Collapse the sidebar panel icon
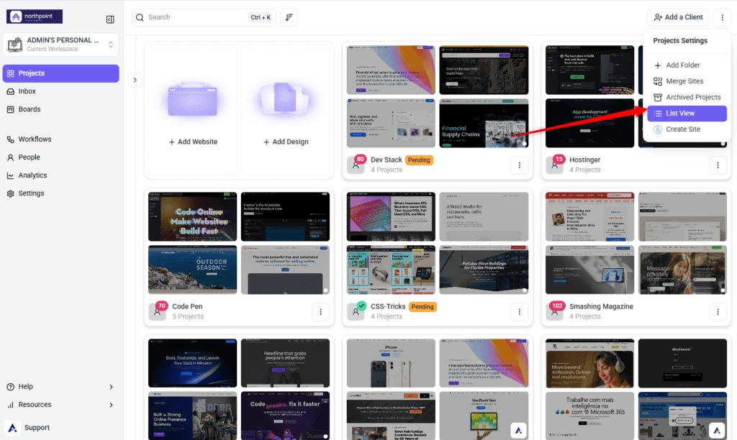Image resolution: width=737 pixels, height=440 pixels. click(110, 19)
